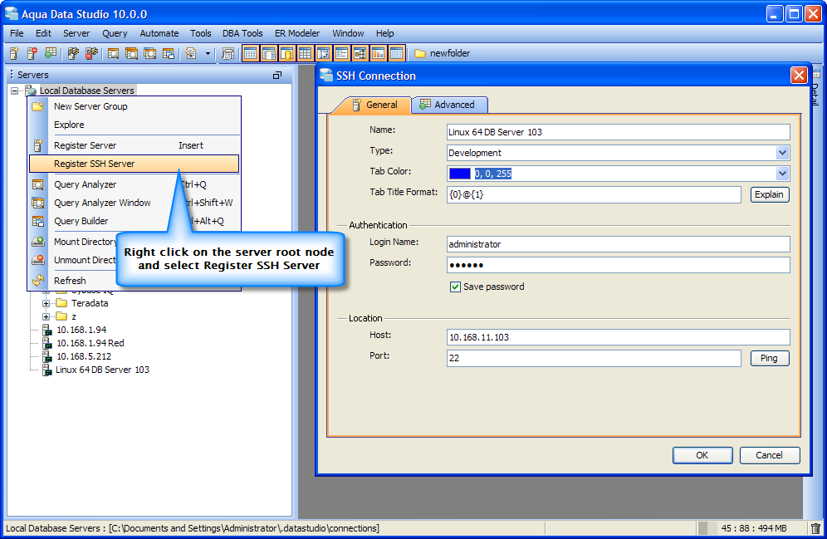827x539 pixels.
Task: Click the Ping button
Action: (770, 358)
